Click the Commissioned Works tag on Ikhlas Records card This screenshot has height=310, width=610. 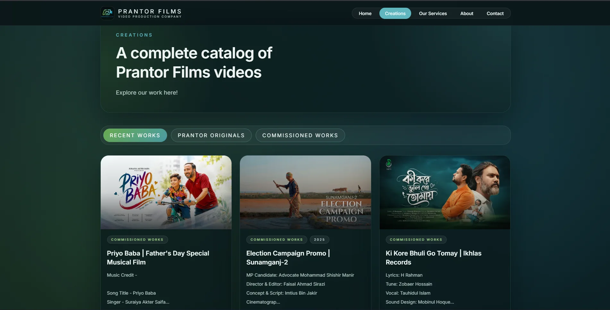point(416,240)
